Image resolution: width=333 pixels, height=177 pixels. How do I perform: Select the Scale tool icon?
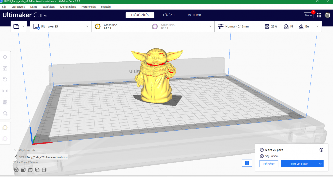point(5,68)
